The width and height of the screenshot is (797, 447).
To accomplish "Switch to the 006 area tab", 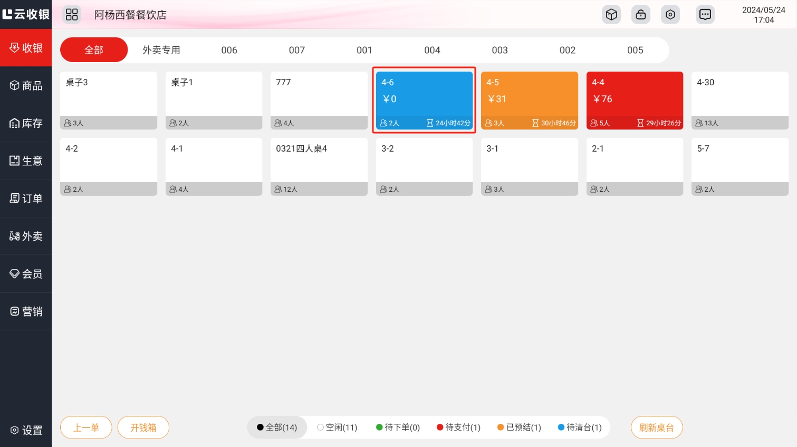I will click(229, 50).
